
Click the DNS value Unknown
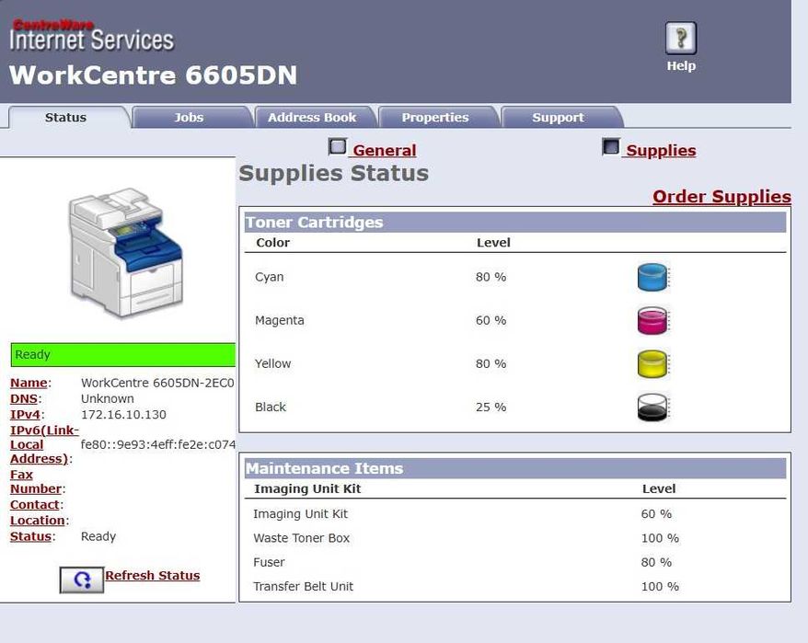click(107, 399)
